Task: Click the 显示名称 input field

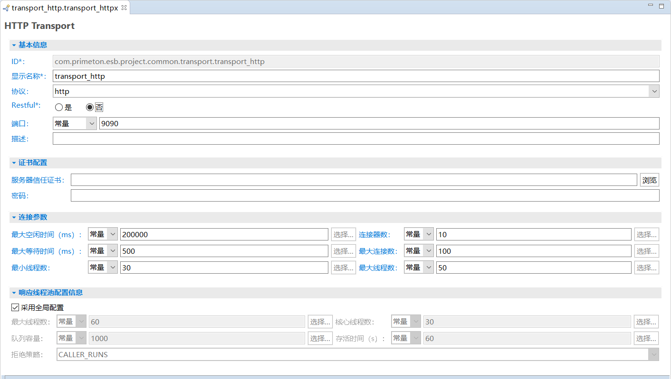Action: [355, 76]
